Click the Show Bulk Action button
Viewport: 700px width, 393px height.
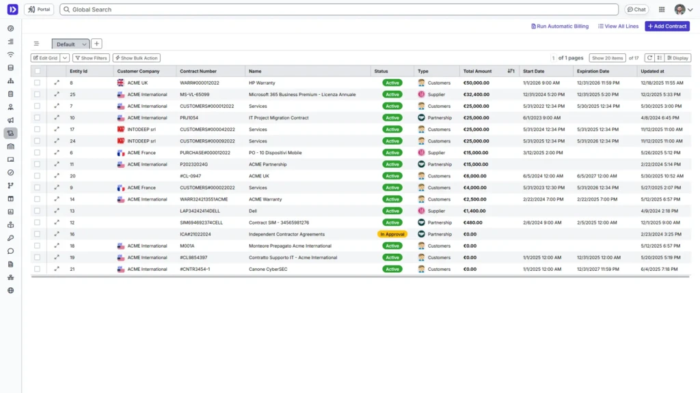point(137,58)
